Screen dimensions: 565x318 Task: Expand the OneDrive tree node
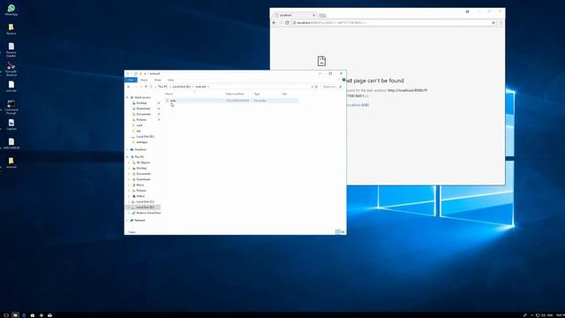click(127, 149)
